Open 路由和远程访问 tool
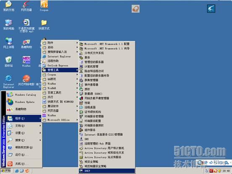232x174 pixels. (107, 71)
